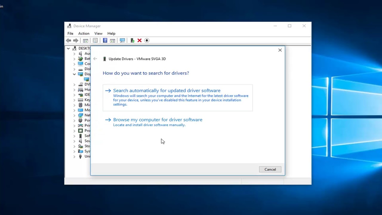
Task: Click the Back arrow in Device Manager toolbar
Action: 69,40
